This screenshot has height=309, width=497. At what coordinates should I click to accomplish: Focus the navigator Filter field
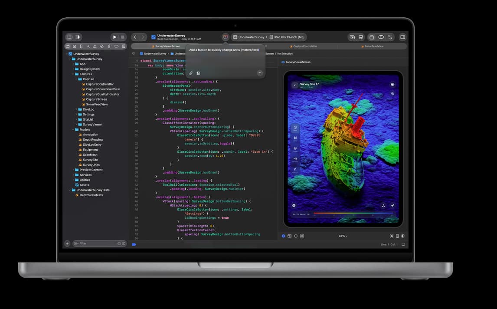point(99,243)
